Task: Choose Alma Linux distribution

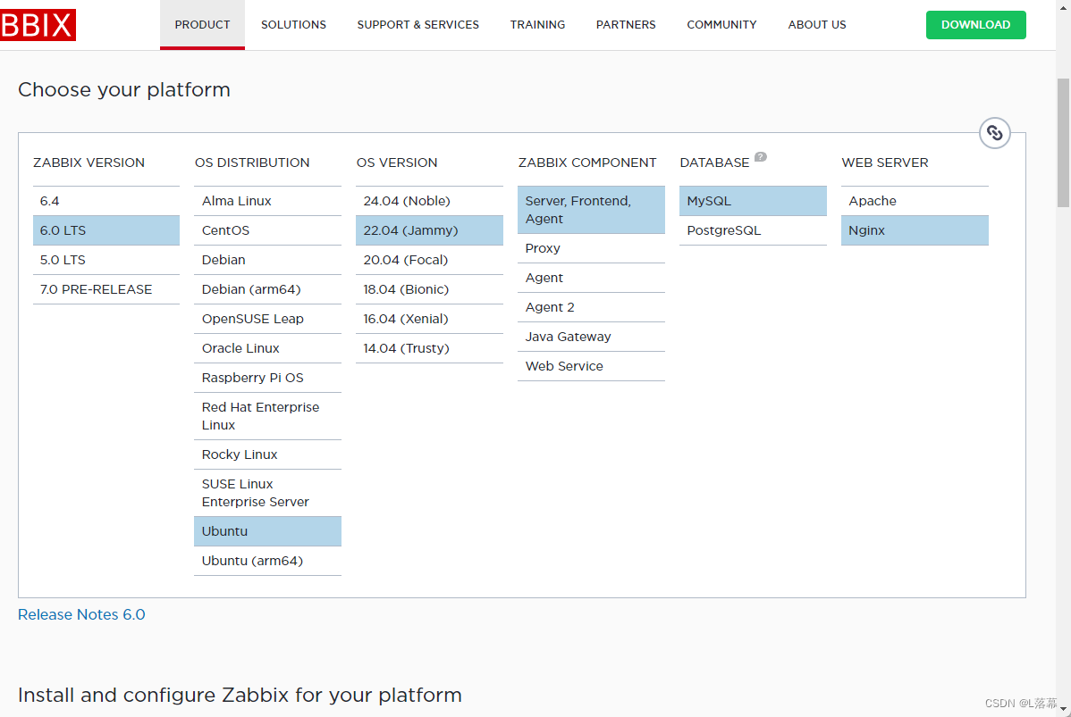Action: point(268,201)
